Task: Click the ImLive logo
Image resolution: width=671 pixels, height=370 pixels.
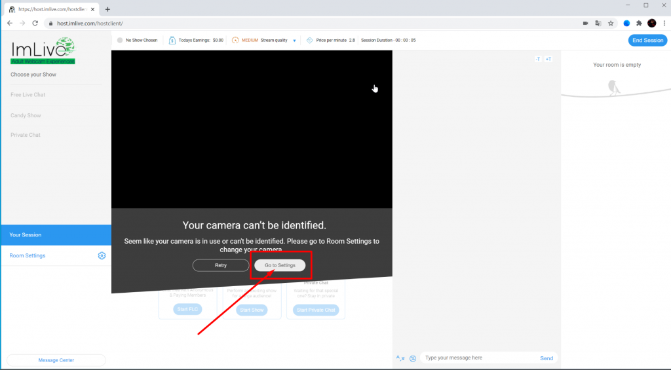Action: (x=43, y=50)
